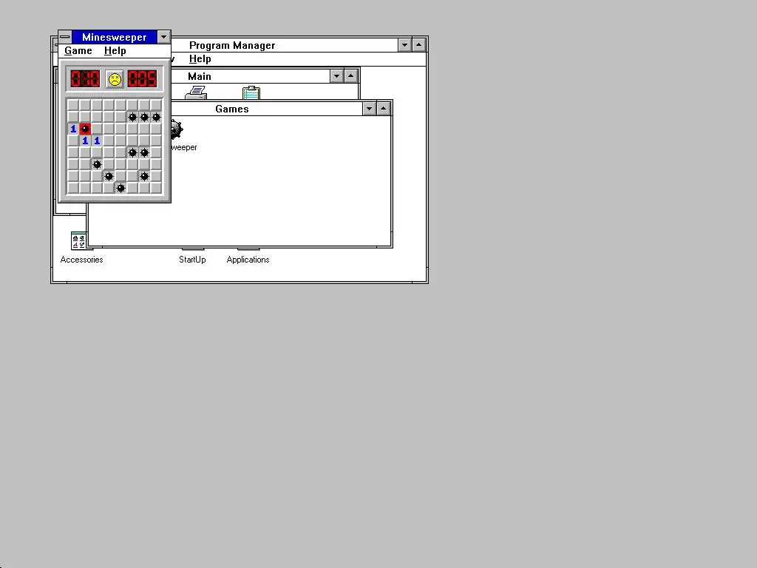Click the Main window title bar
Image resolution: width=757 pixels, height=568 pixels.
250,76
